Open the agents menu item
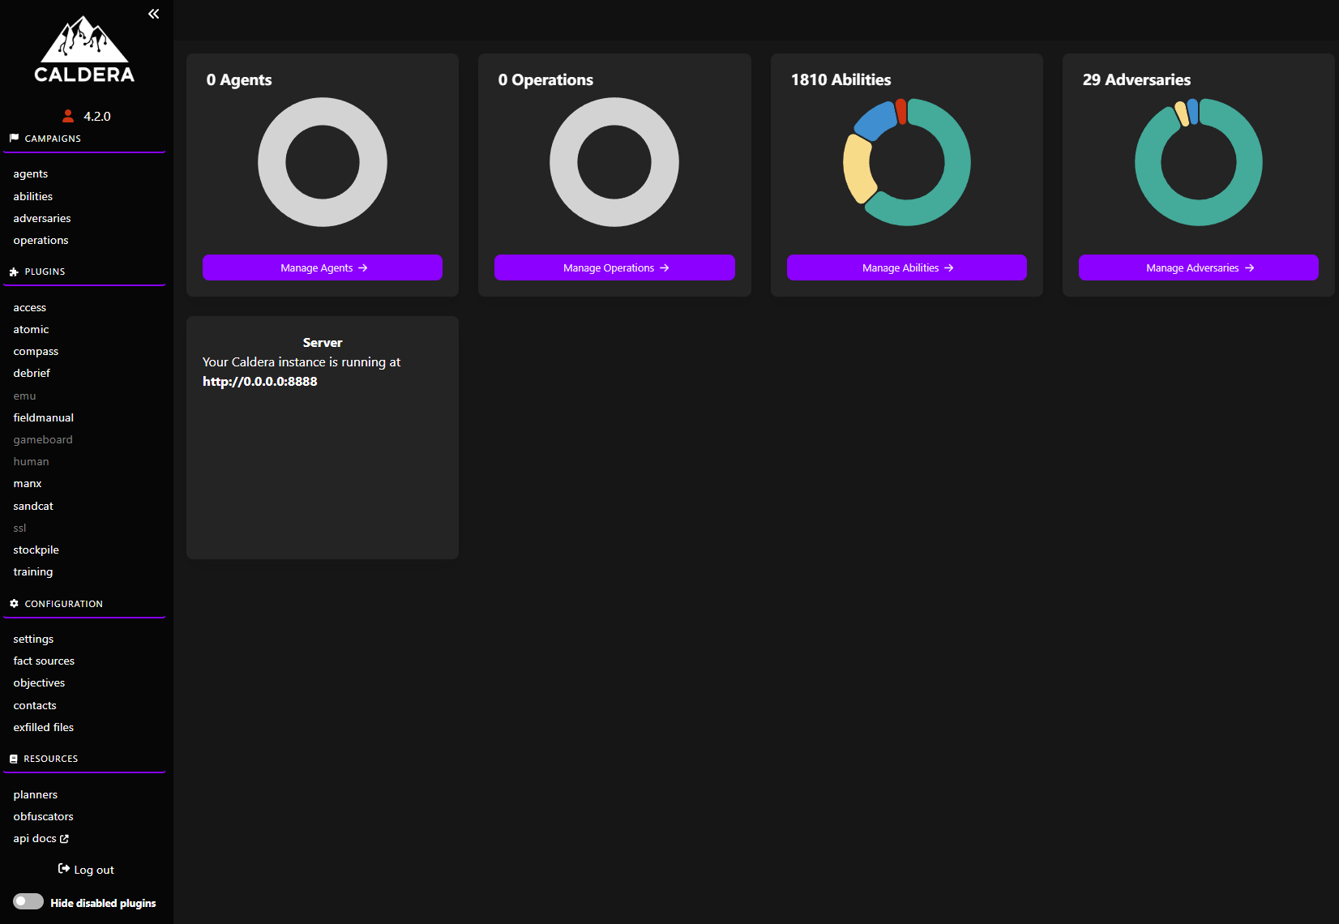Viewport: 1339px width, 924px height. point(31,174)
